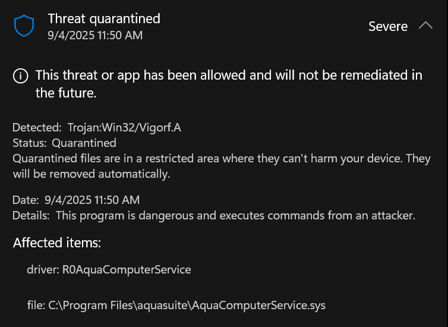Click the Detected label
The width and height of the screenshot is (448, 327).
coord(36,127)
